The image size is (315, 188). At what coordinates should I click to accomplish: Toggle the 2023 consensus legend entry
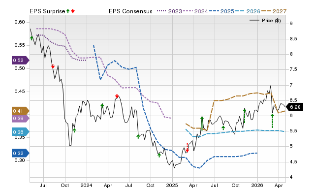[x=169, y=11]
